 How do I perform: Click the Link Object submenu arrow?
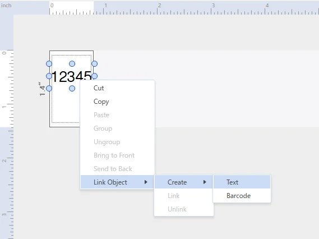146,182
